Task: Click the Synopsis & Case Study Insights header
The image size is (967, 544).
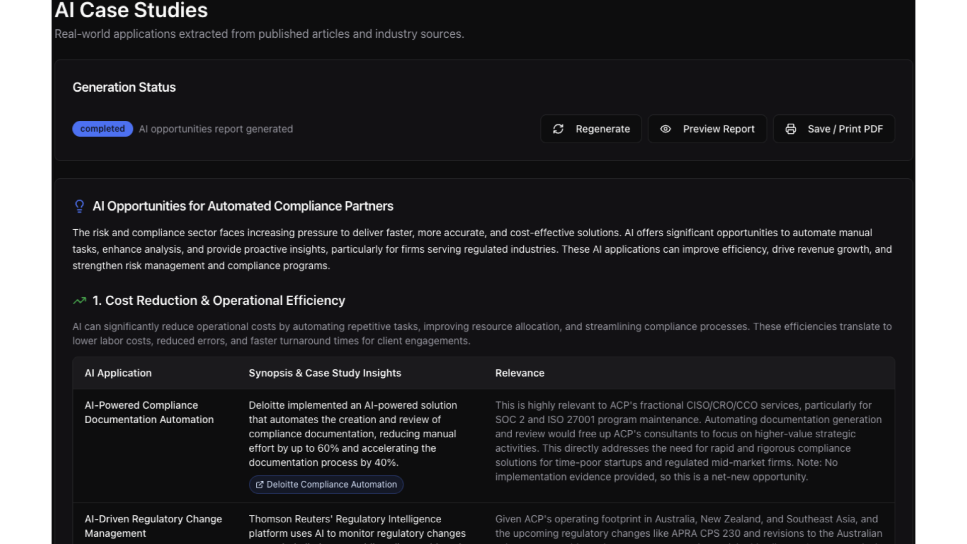Action: [325, 373]
